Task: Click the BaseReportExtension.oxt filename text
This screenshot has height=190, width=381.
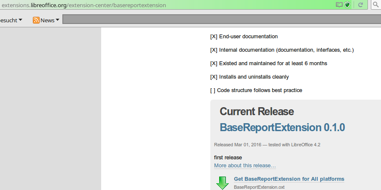Action: tap(259, 187)
